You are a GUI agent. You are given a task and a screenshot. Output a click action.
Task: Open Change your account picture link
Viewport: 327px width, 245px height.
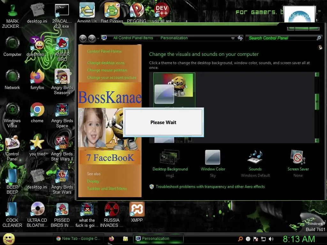coord(112,78)
